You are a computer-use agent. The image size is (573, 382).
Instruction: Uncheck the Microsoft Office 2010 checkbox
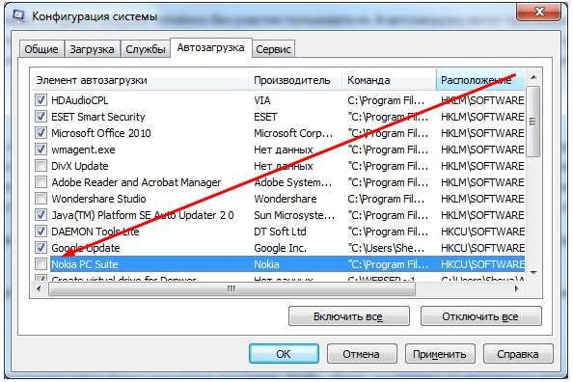click(x=41, y=133)
